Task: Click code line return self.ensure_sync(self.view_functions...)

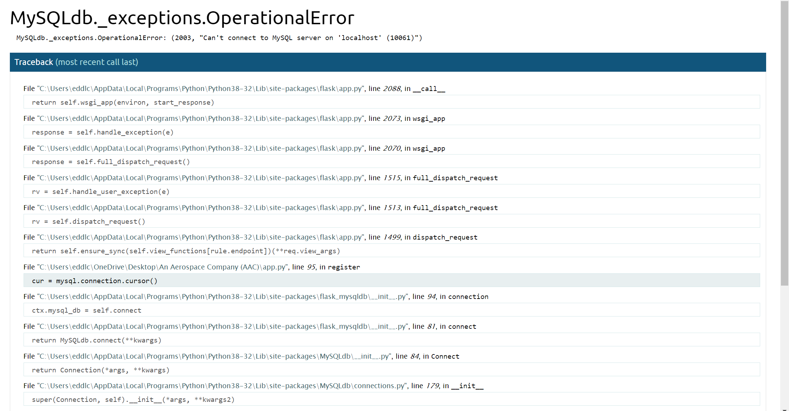Action: coord(392,251)
